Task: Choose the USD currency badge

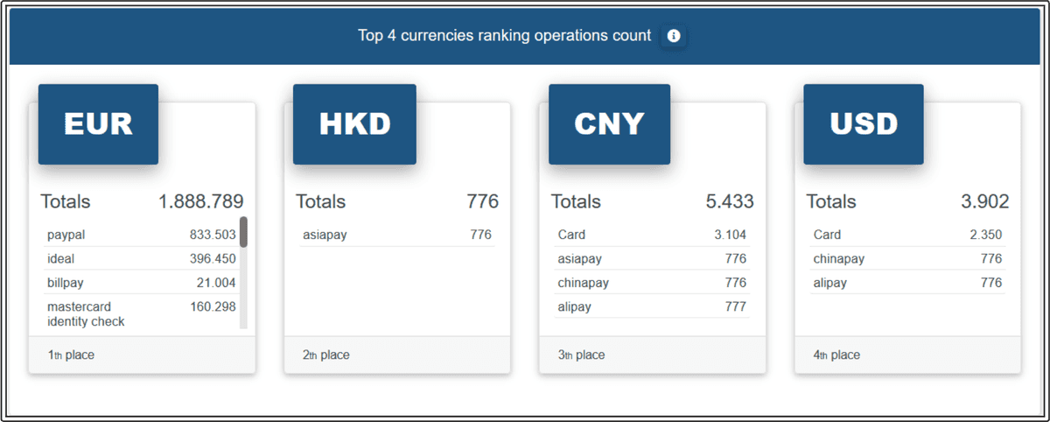Action: click(x=864, y=124)
